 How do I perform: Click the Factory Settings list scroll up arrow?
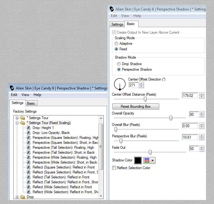101,118
